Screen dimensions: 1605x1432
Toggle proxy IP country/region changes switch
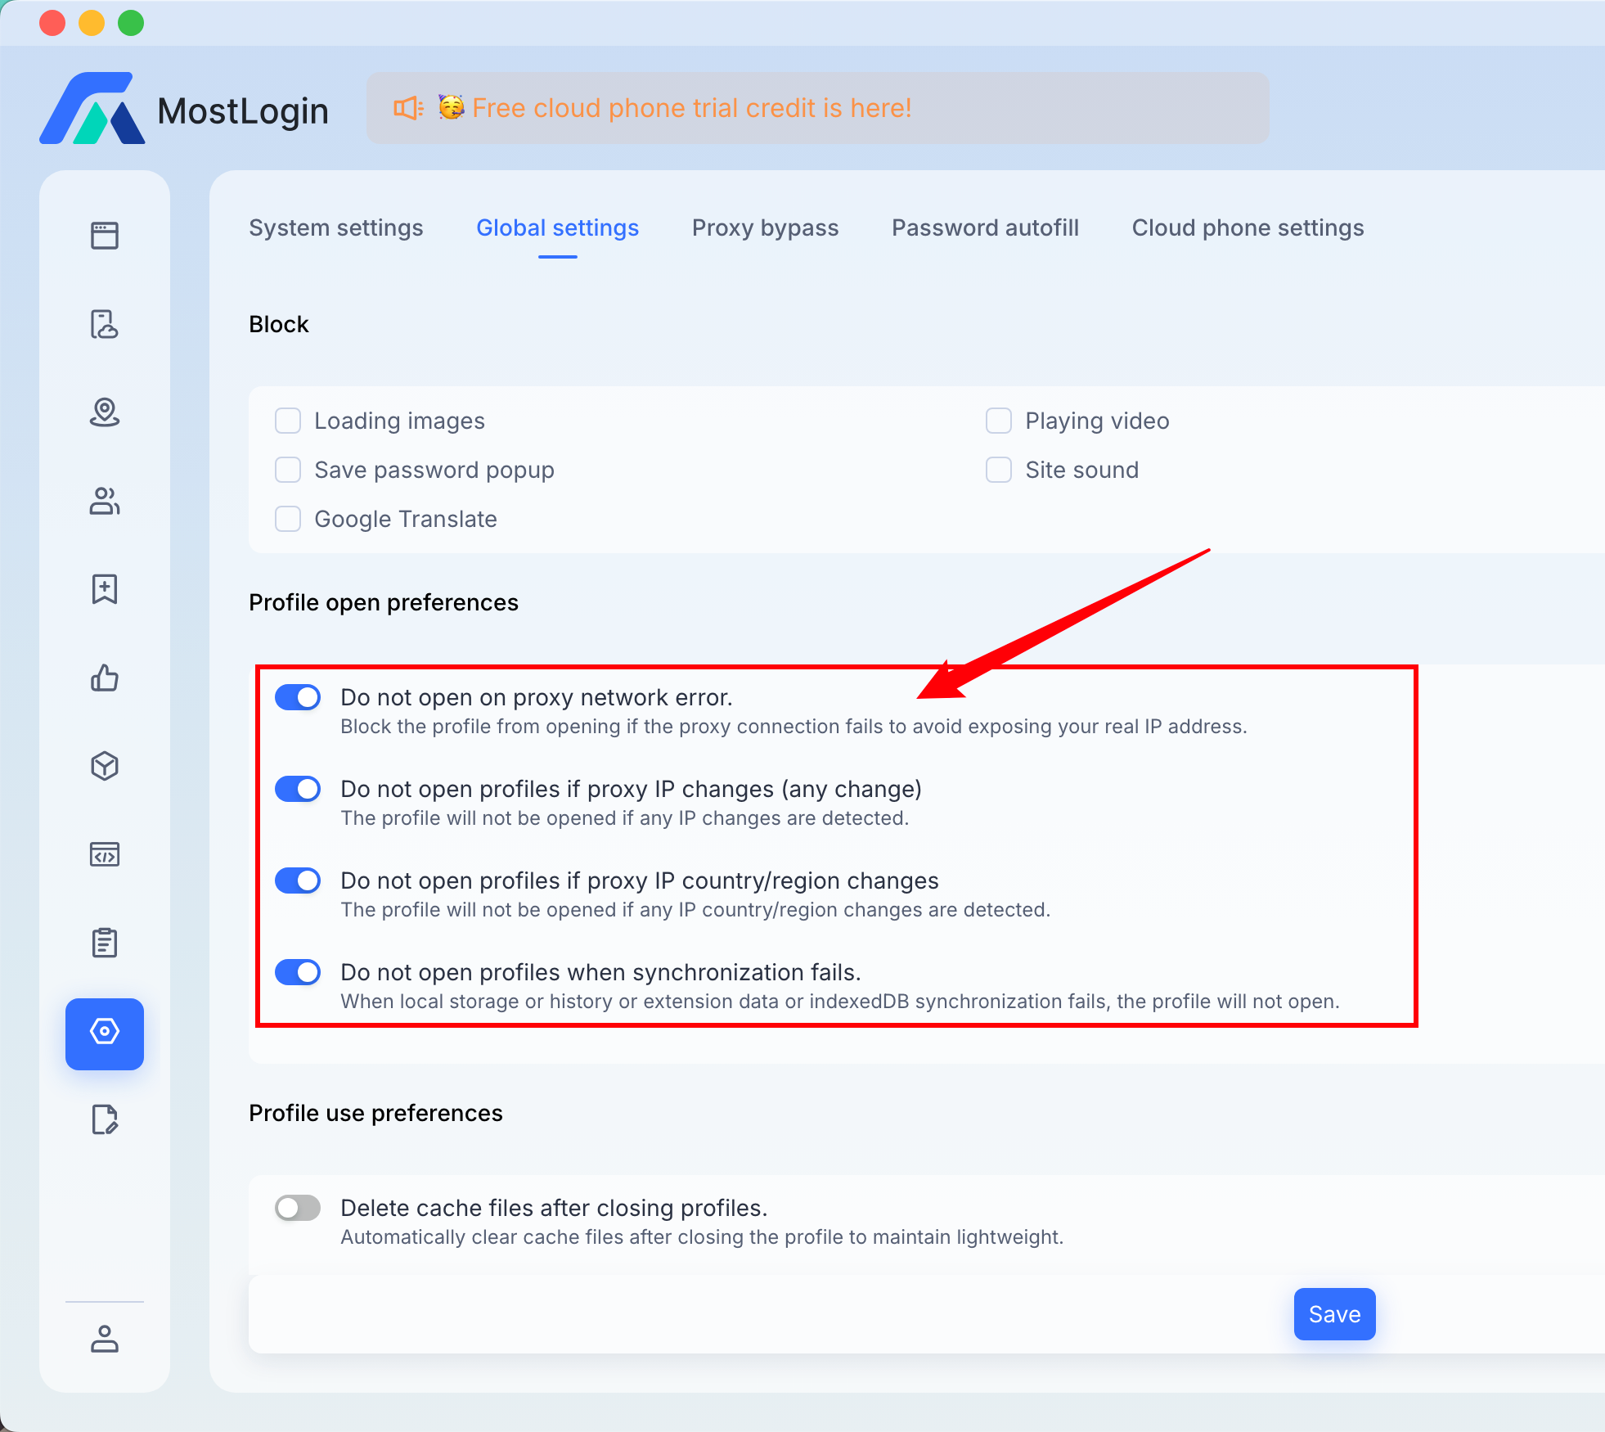click(x=298, y=880)
